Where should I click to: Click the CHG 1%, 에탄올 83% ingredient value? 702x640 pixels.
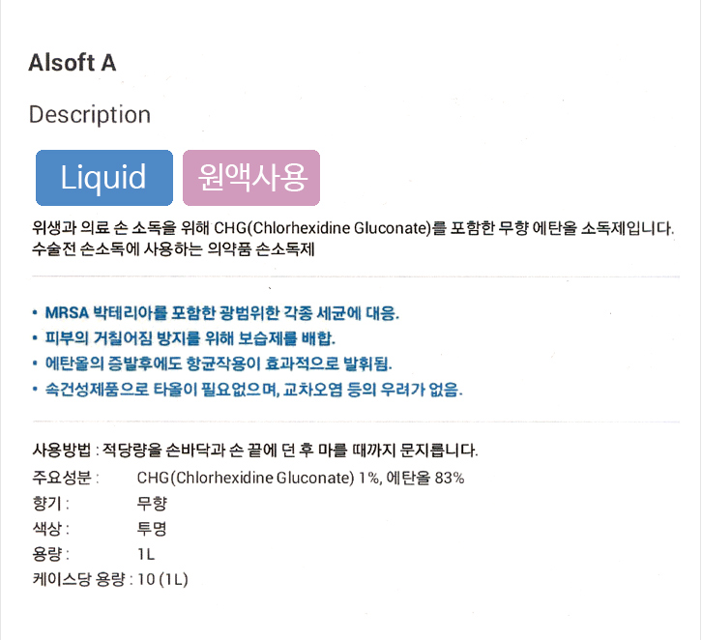[x=301, y=478]
